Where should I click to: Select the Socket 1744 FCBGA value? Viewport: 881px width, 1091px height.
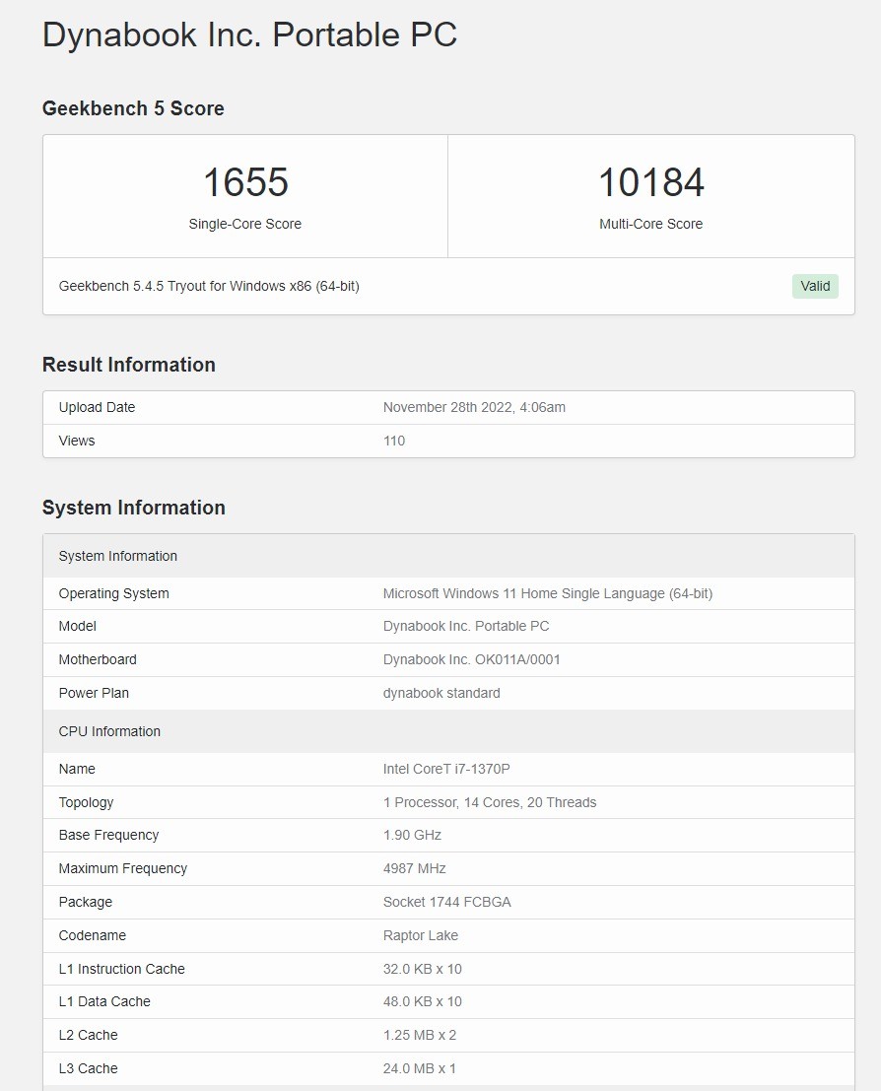click(446, 902)
